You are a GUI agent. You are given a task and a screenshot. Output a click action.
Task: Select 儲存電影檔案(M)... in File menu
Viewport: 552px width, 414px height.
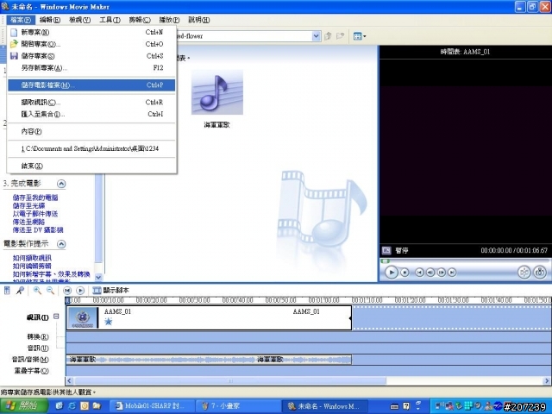click(x=91, y=85)
